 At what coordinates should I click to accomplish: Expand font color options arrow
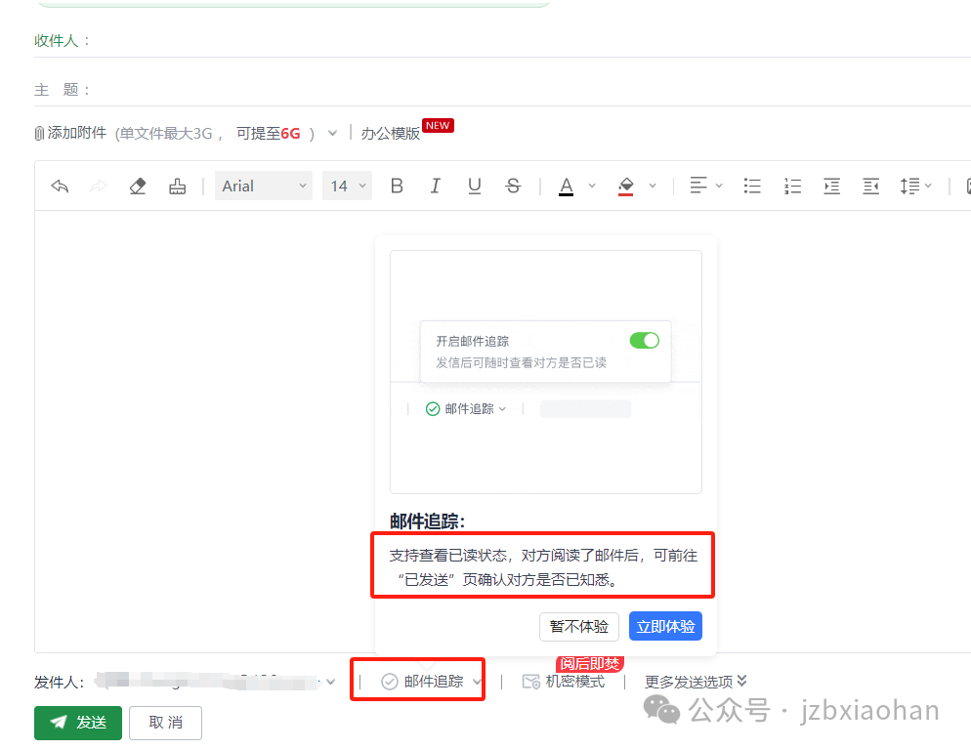point(592,186)
